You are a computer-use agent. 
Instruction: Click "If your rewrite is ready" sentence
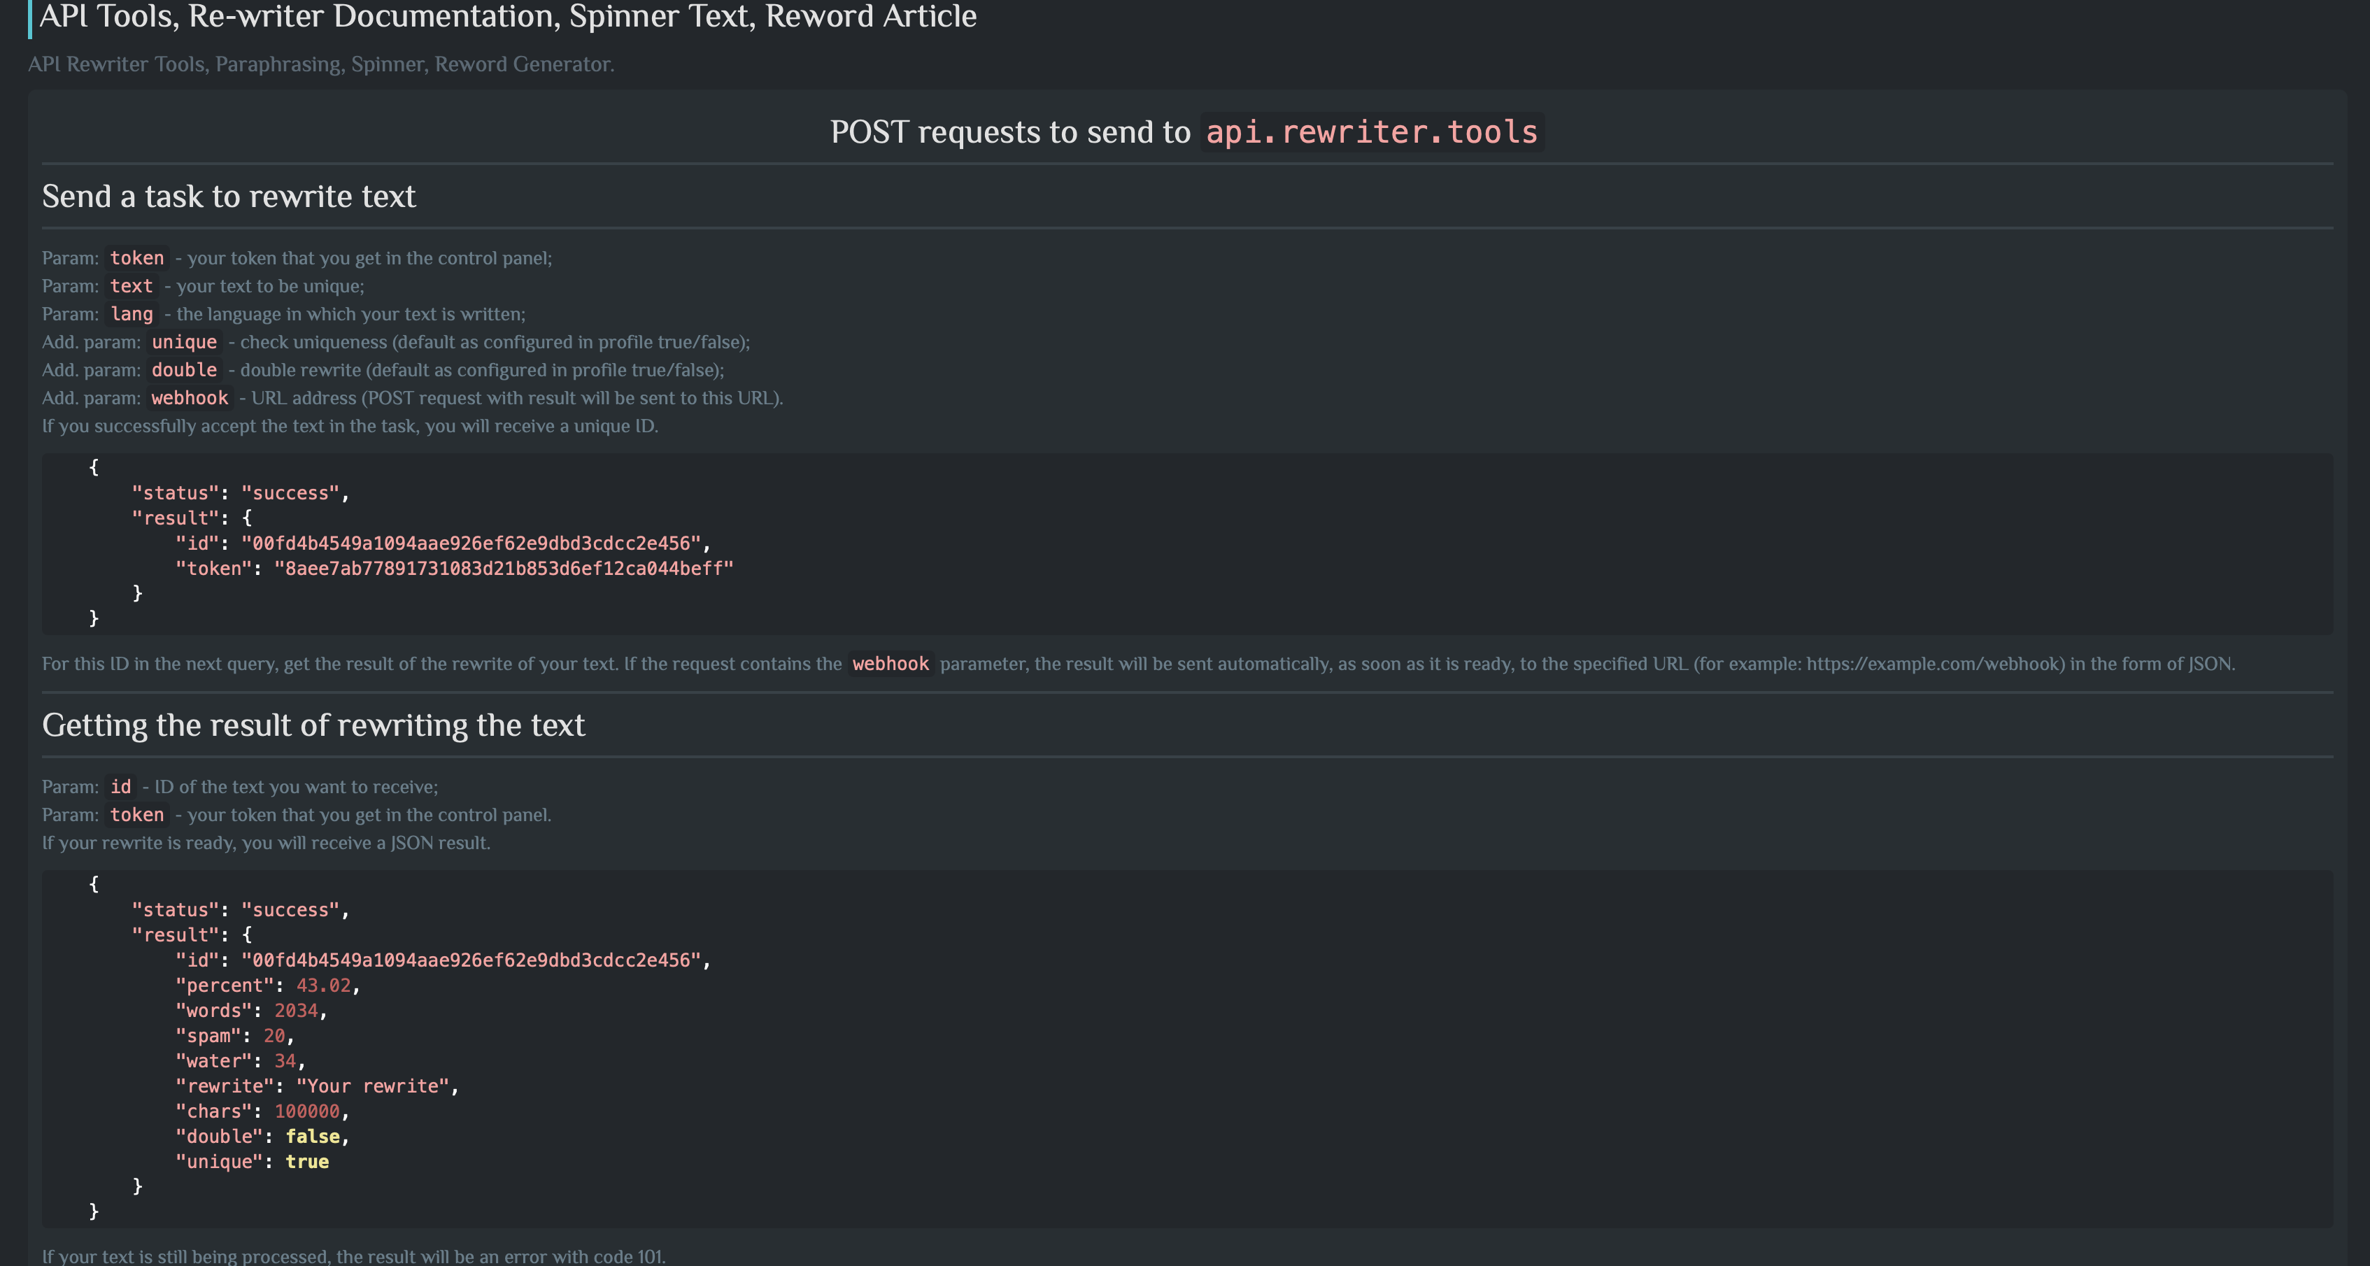pos(266,843)
